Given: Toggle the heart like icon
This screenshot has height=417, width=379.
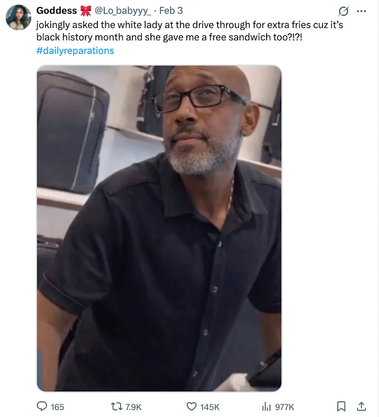Looking at the screenshot, I should pos(191,406).
